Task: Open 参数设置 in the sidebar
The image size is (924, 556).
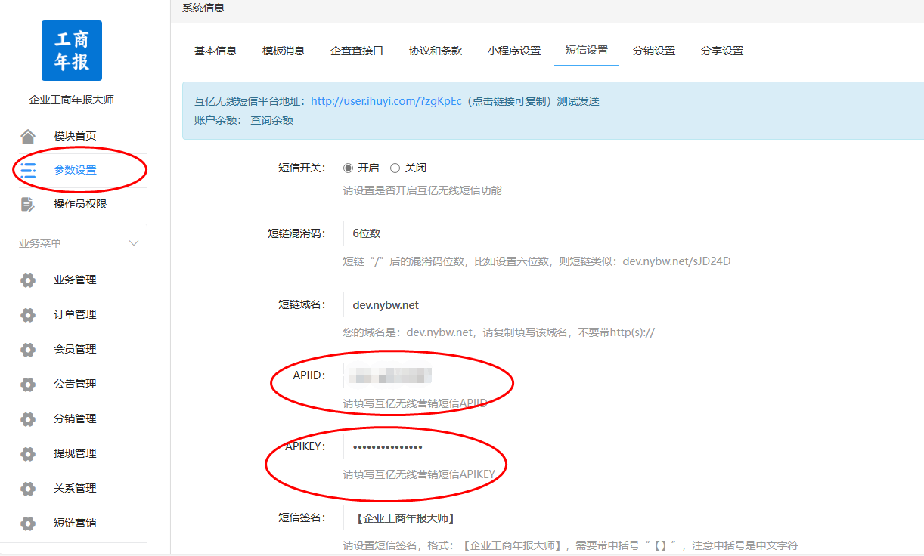Action: (73, 170)
